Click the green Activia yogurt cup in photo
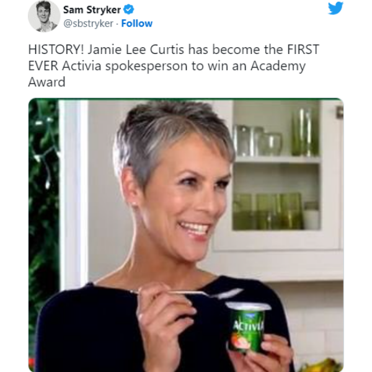 (247, 327)
